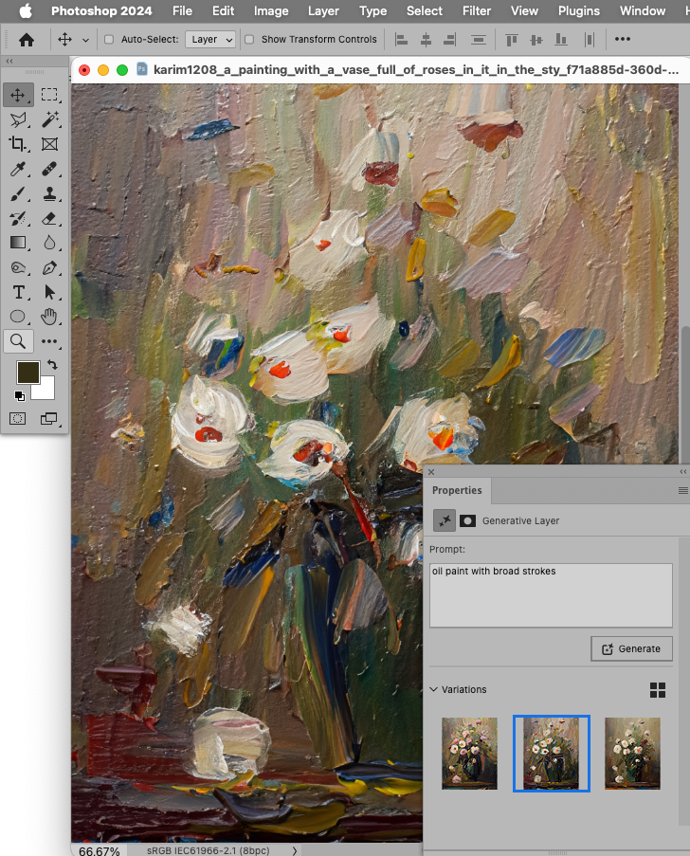Viewport: 690px width, 856px height.
Task: Open the Edit Toolbar ellipsis
Action: tap(49, 341)
